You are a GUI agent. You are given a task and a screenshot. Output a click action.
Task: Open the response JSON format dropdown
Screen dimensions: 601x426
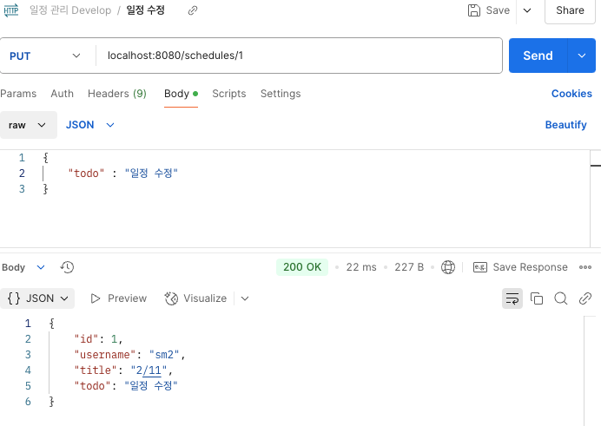(37, 298)
